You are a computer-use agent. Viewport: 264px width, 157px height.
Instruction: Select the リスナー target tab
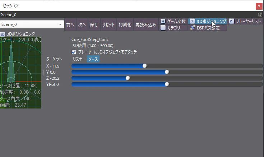click(x=79, y=59)
